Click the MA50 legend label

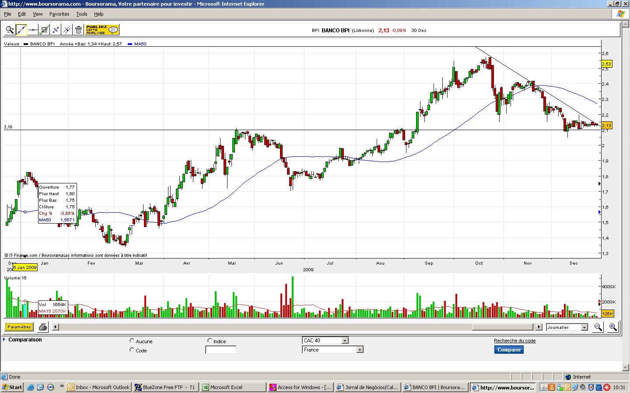pyautogui.click(x=140, y=44)
